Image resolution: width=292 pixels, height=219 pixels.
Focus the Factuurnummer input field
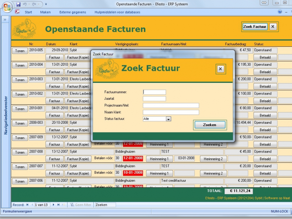154,92
